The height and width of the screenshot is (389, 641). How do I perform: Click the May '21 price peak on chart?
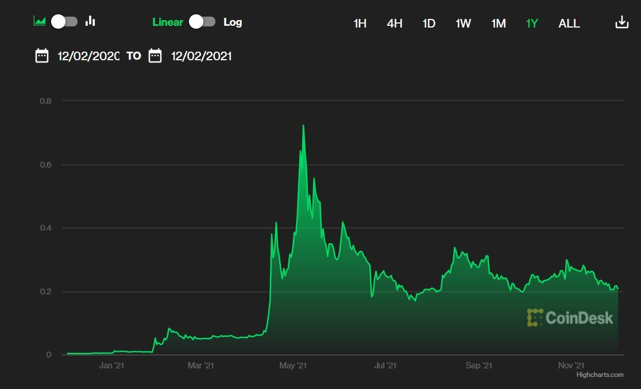click(303, 125)
